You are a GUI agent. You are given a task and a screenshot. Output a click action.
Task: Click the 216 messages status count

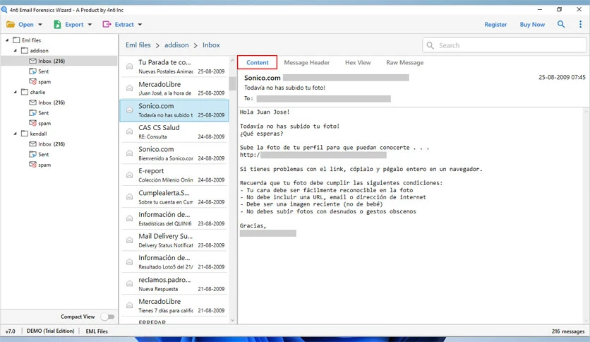[x=568, y=331]
